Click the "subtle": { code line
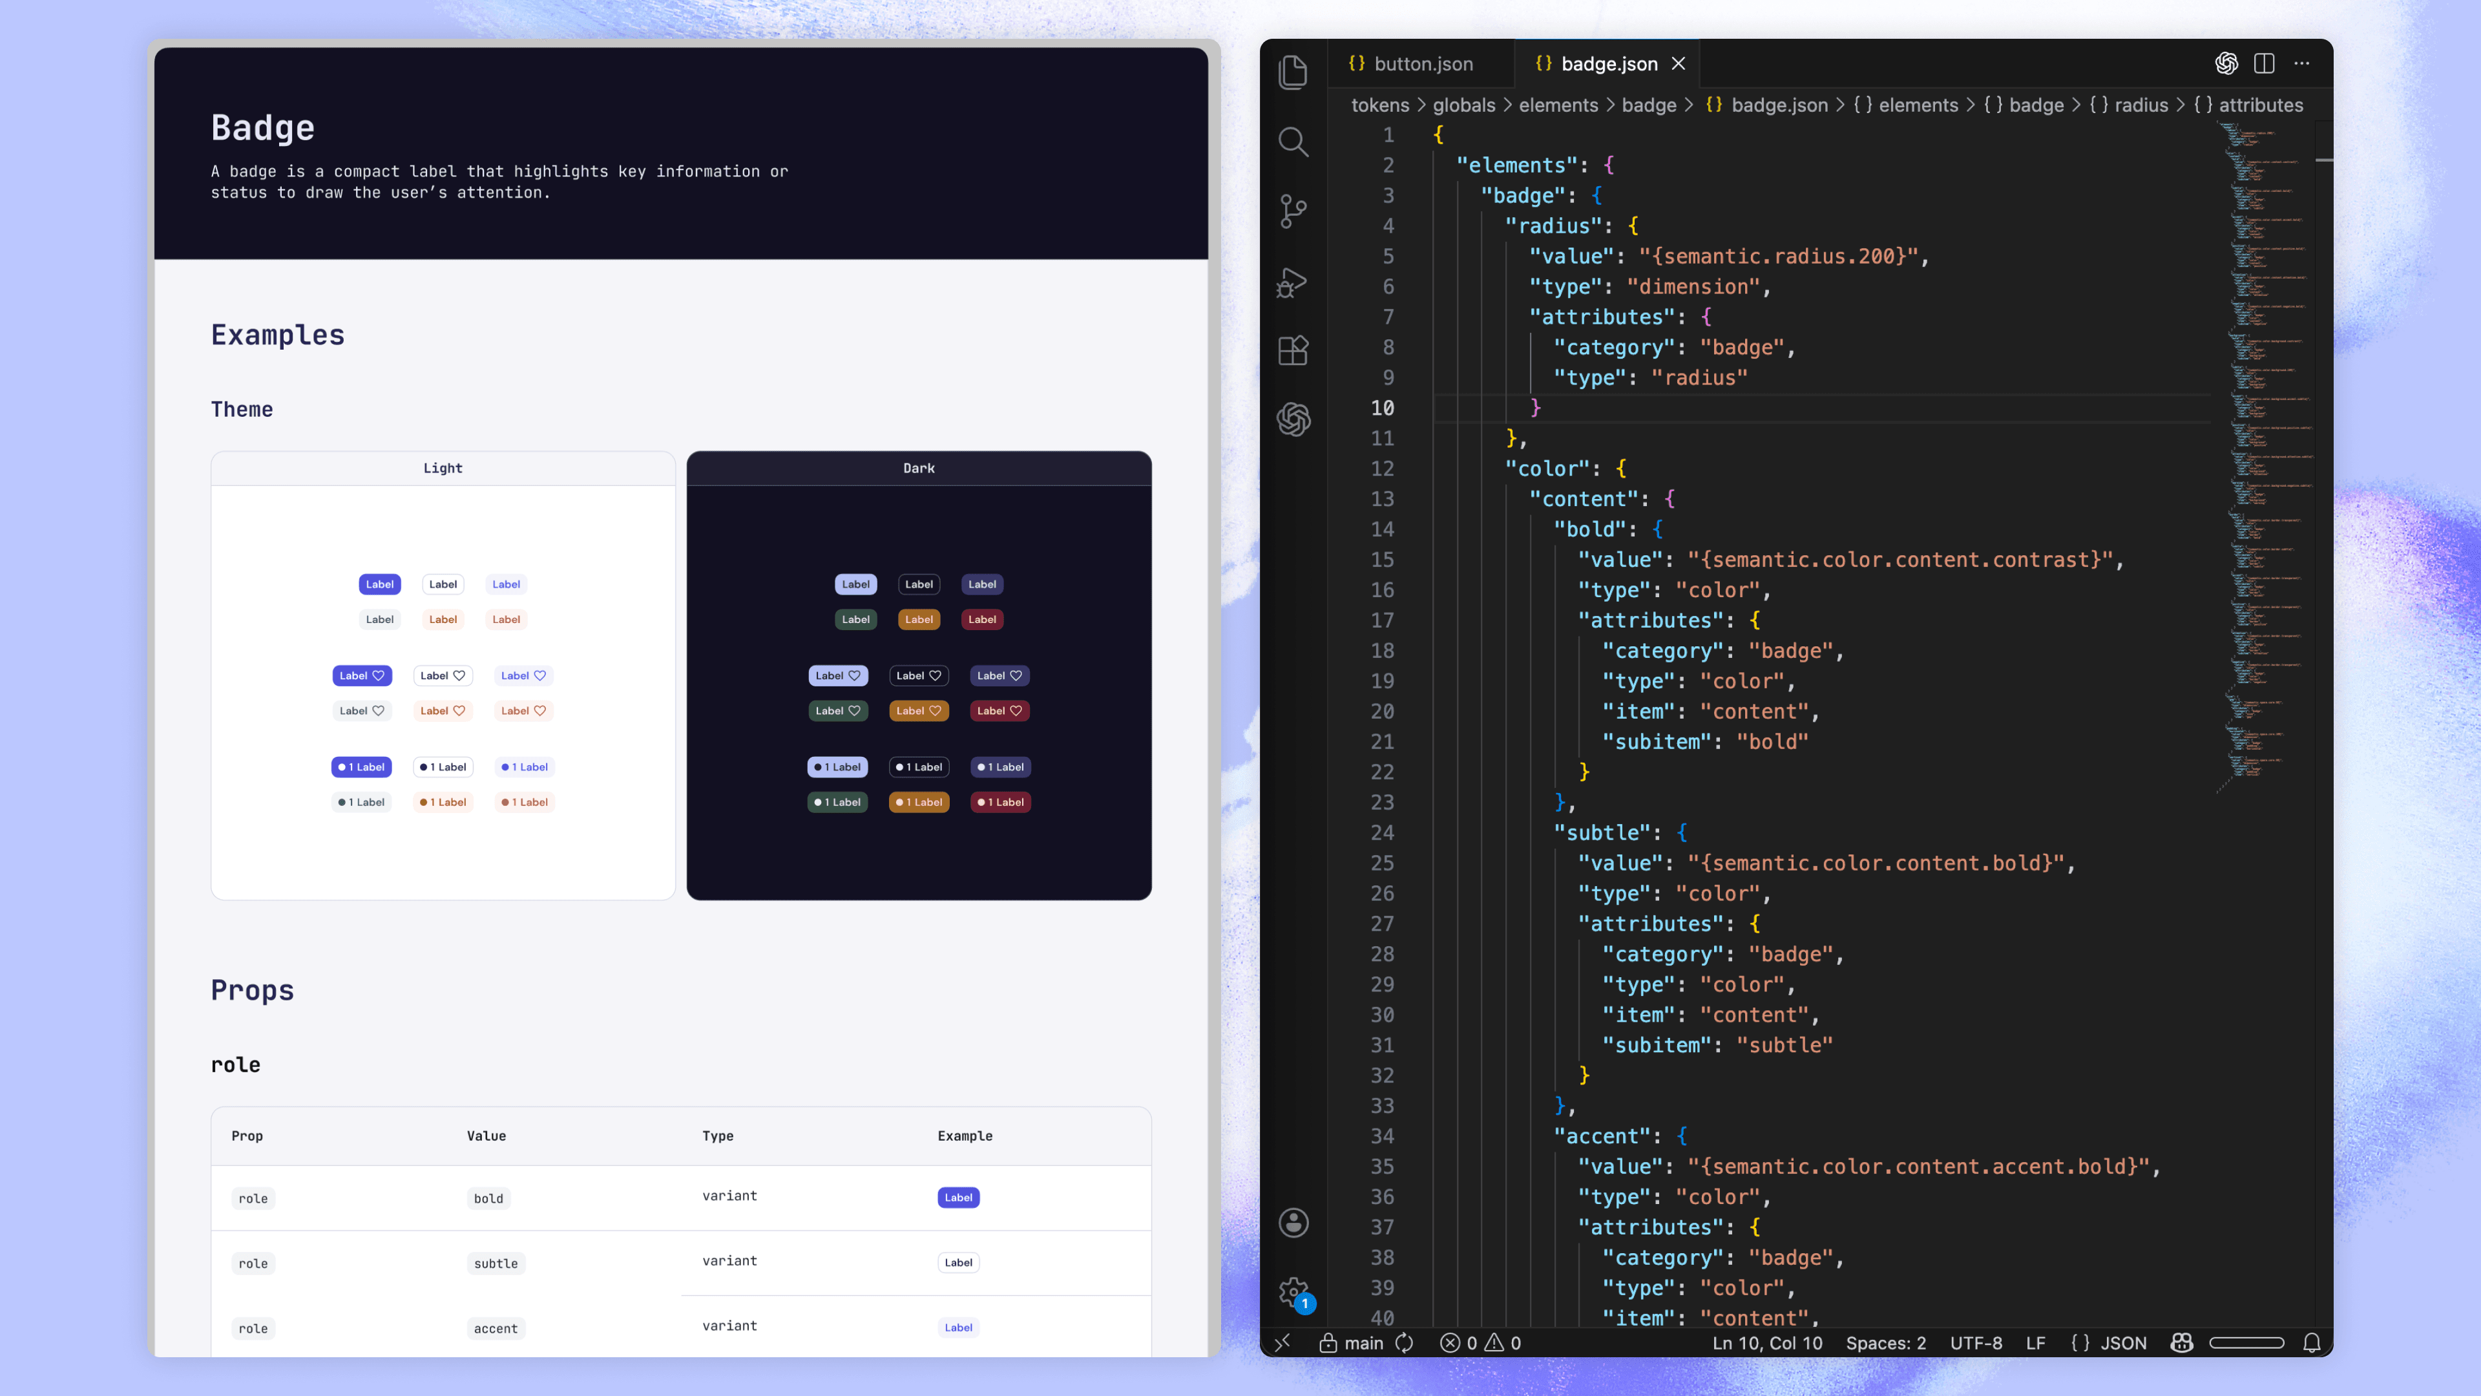This screenshot has width=2481, height=1396. (x=1621, y=832)
